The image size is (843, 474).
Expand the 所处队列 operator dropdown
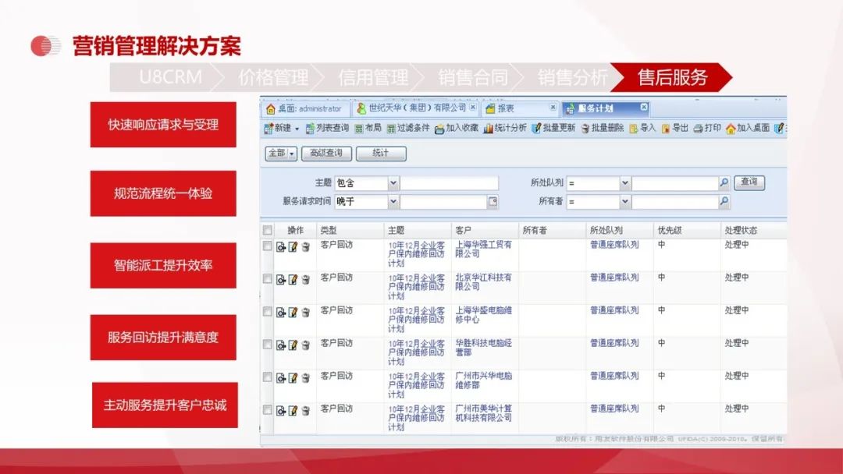624,183
